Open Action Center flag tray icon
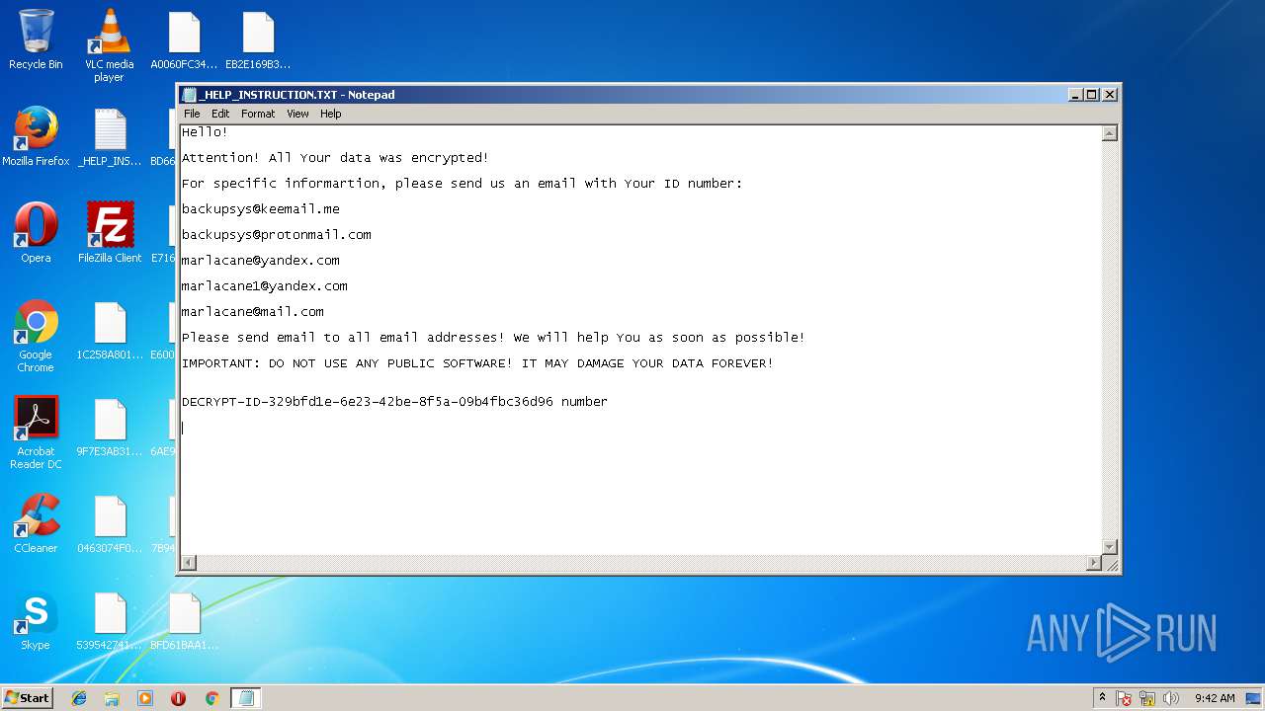The image size is (1265, 711). tap(1125, 698)
